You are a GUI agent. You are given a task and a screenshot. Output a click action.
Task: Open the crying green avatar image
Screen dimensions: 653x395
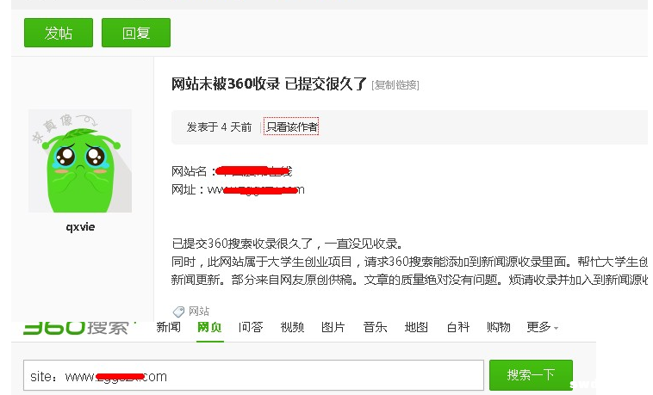(80, 161)
